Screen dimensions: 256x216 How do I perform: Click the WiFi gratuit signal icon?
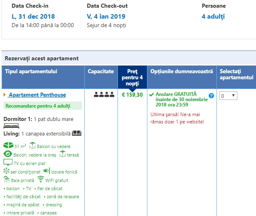click(x=40, y=180)
